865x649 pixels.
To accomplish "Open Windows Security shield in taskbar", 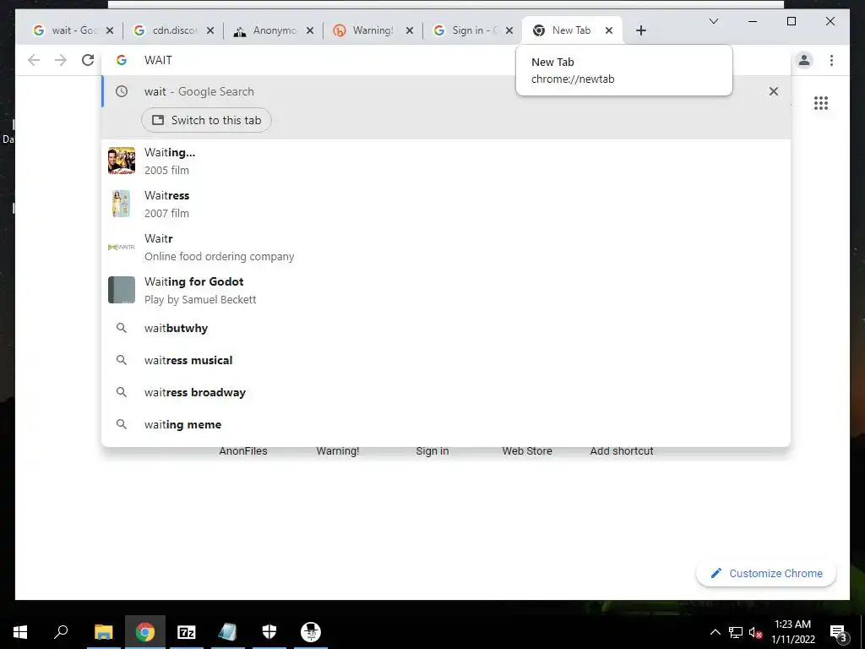I will pyautogui.click(x=269, y=632).
